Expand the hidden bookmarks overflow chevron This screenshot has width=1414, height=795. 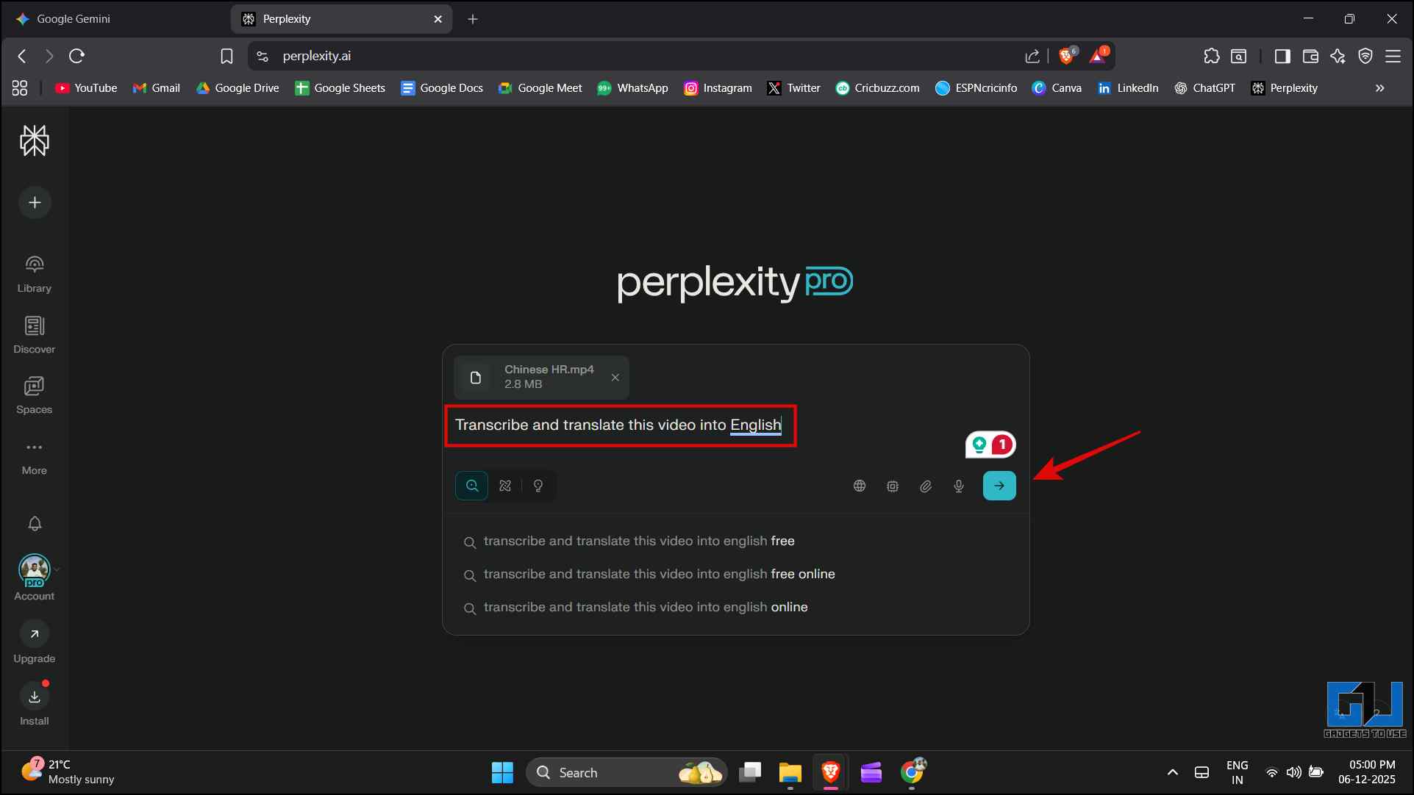(x=1379, y=88)
